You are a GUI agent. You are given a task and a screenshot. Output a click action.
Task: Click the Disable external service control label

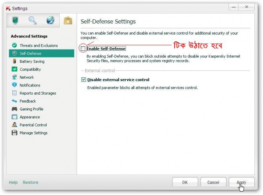pos(118,80)
